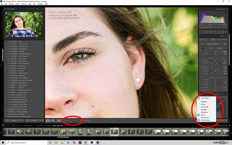Select the Spot Removal tool icon
This screenshot has height=145, width=232.
pos(206,32)
